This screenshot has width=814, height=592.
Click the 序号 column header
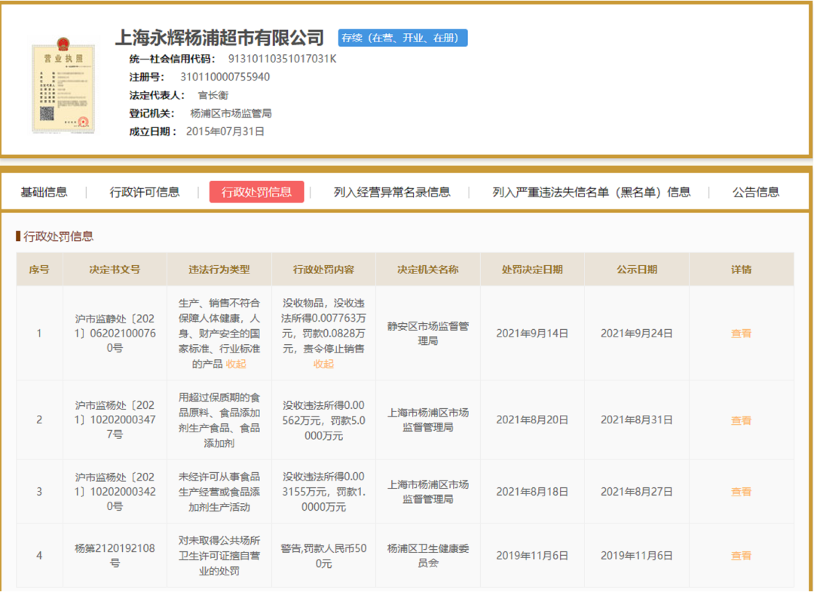tap(39, 270)
